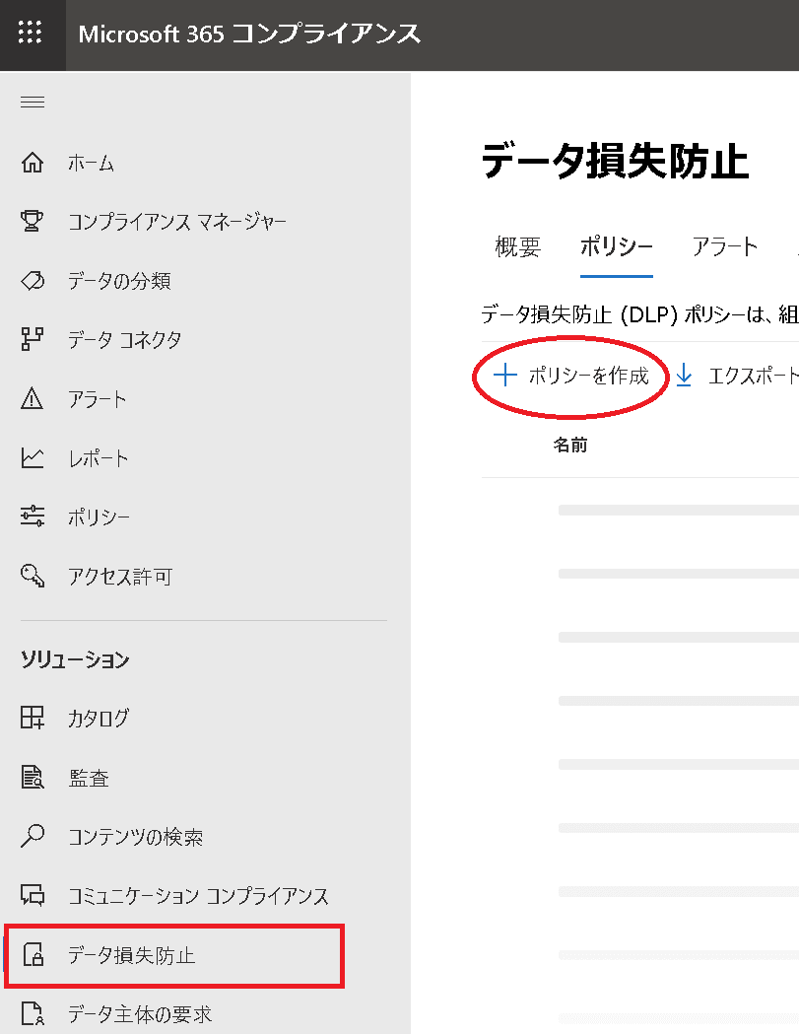799x1034 pixels.
Task: Click the policy sliders icon in sidebar
Action: pos(33,517)
